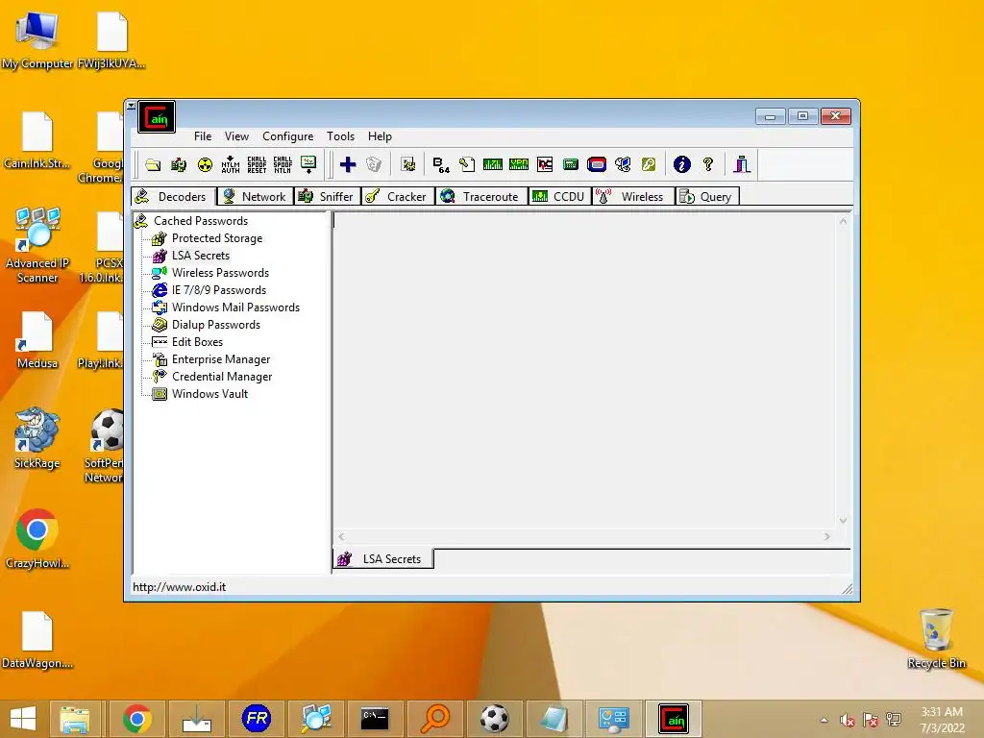
Task: Click the Cain taskbar button
Action: coord(674,719)
